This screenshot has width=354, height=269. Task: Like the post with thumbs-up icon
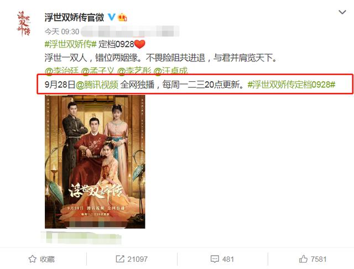pyautogui.click(x=303, y=259)
